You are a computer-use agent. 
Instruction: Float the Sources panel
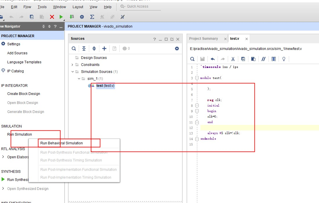coord(172,39)
